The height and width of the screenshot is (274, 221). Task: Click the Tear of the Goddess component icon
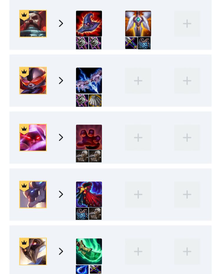pos(82,269)
